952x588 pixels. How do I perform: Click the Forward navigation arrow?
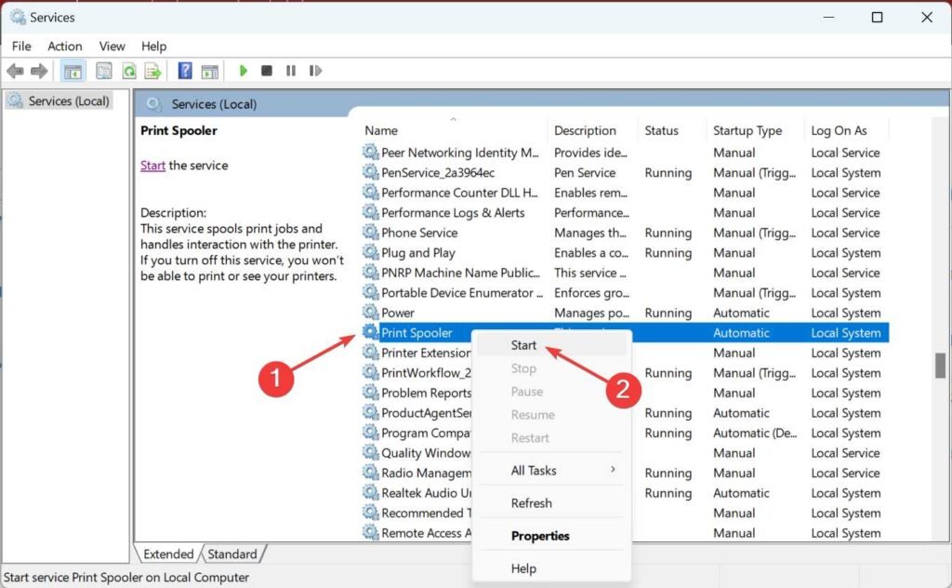point(37,71)
